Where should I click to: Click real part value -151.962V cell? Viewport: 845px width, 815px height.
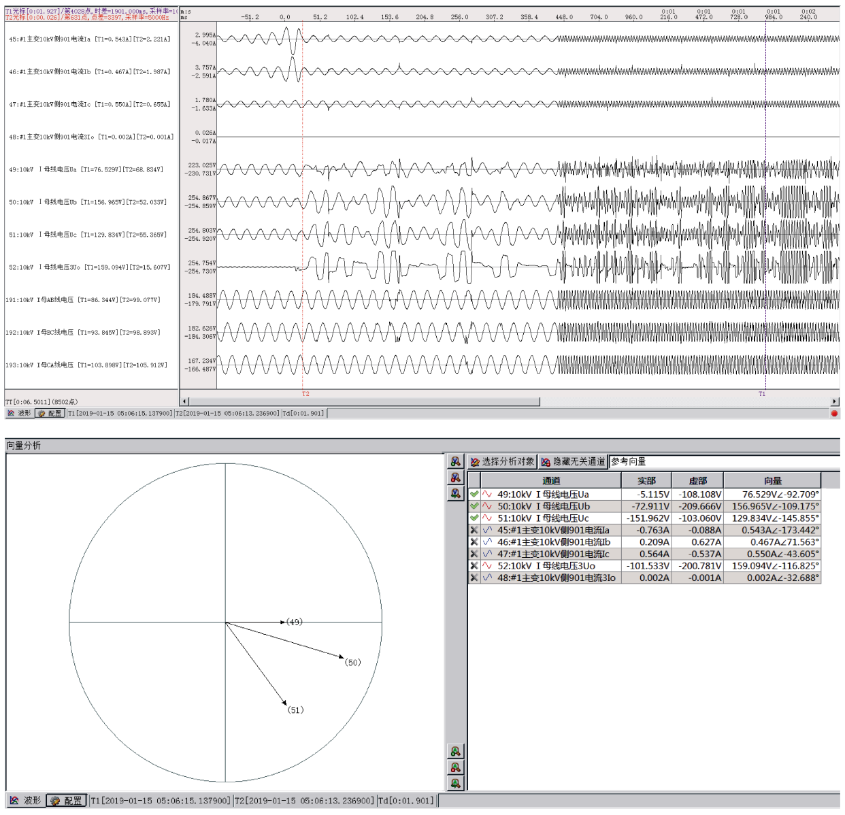pyautogui.click(x=646, y=518)
